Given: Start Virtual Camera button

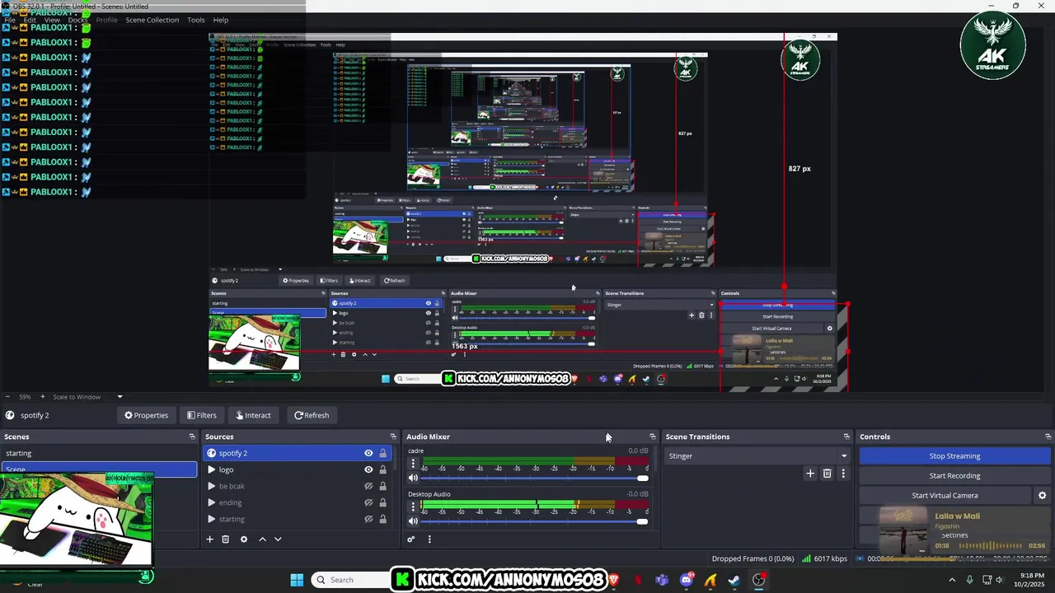Looking at the screenshot, I should click(x=945, y=495).
